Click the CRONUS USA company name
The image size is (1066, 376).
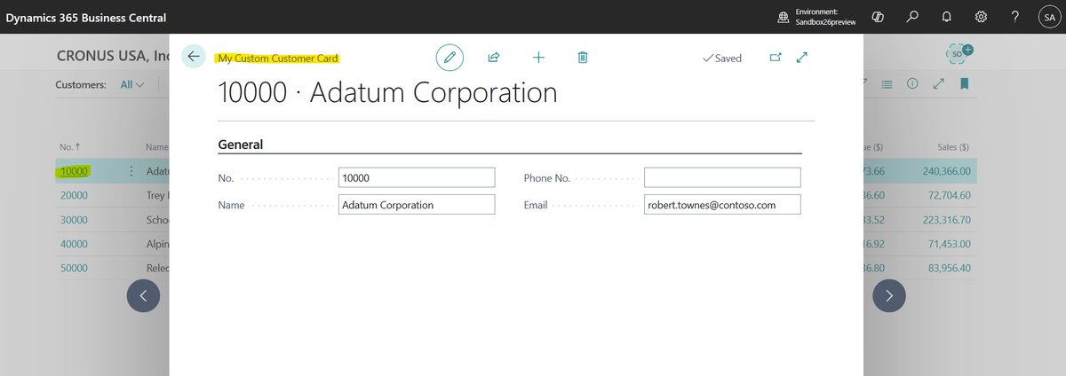[x=112, y=56]
